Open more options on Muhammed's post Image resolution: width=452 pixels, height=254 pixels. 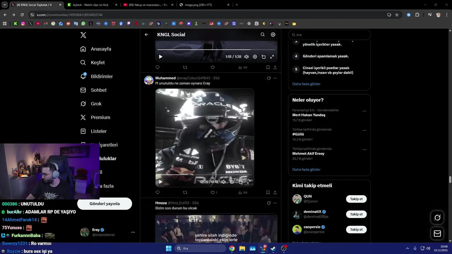(x=275, y=78)
